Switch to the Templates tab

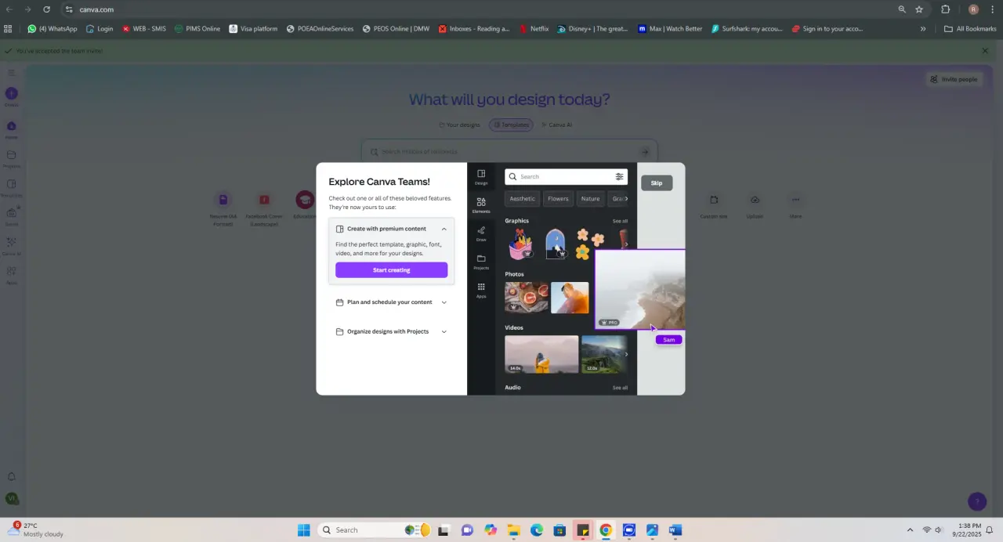tap(511, 125)
